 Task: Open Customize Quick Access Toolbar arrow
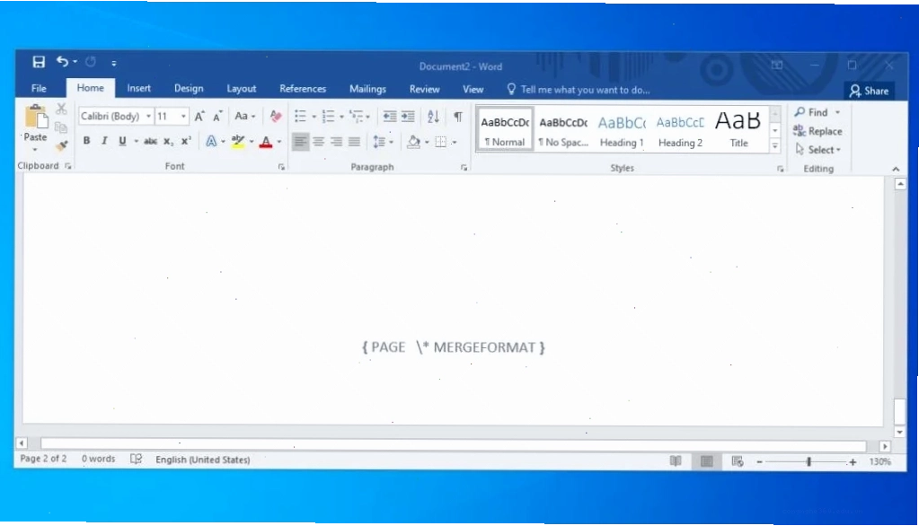114,63
